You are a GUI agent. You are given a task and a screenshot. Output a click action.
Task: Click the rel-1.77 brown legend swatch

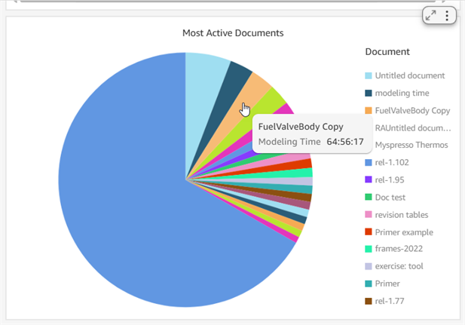click(369, 302)
